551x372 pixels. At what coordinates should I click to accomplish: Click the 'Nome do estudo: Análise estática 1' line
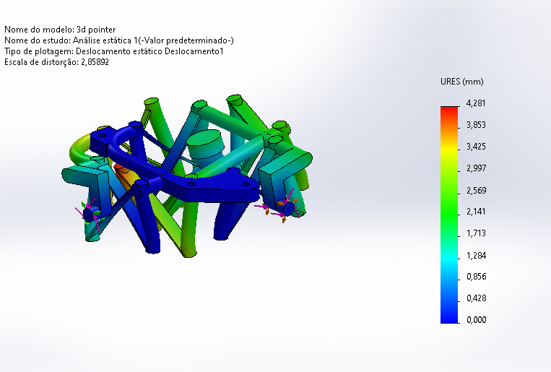coord(118,40)
